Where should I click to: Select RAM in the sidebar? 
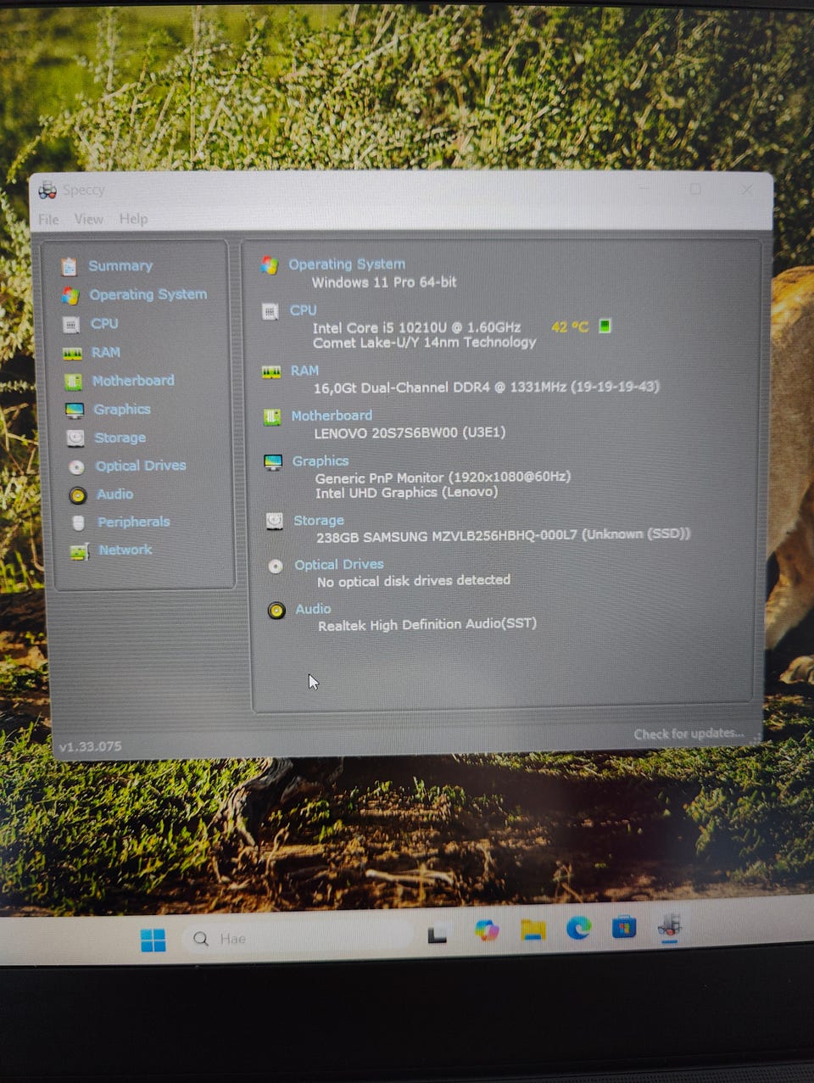tap(106, 353)
